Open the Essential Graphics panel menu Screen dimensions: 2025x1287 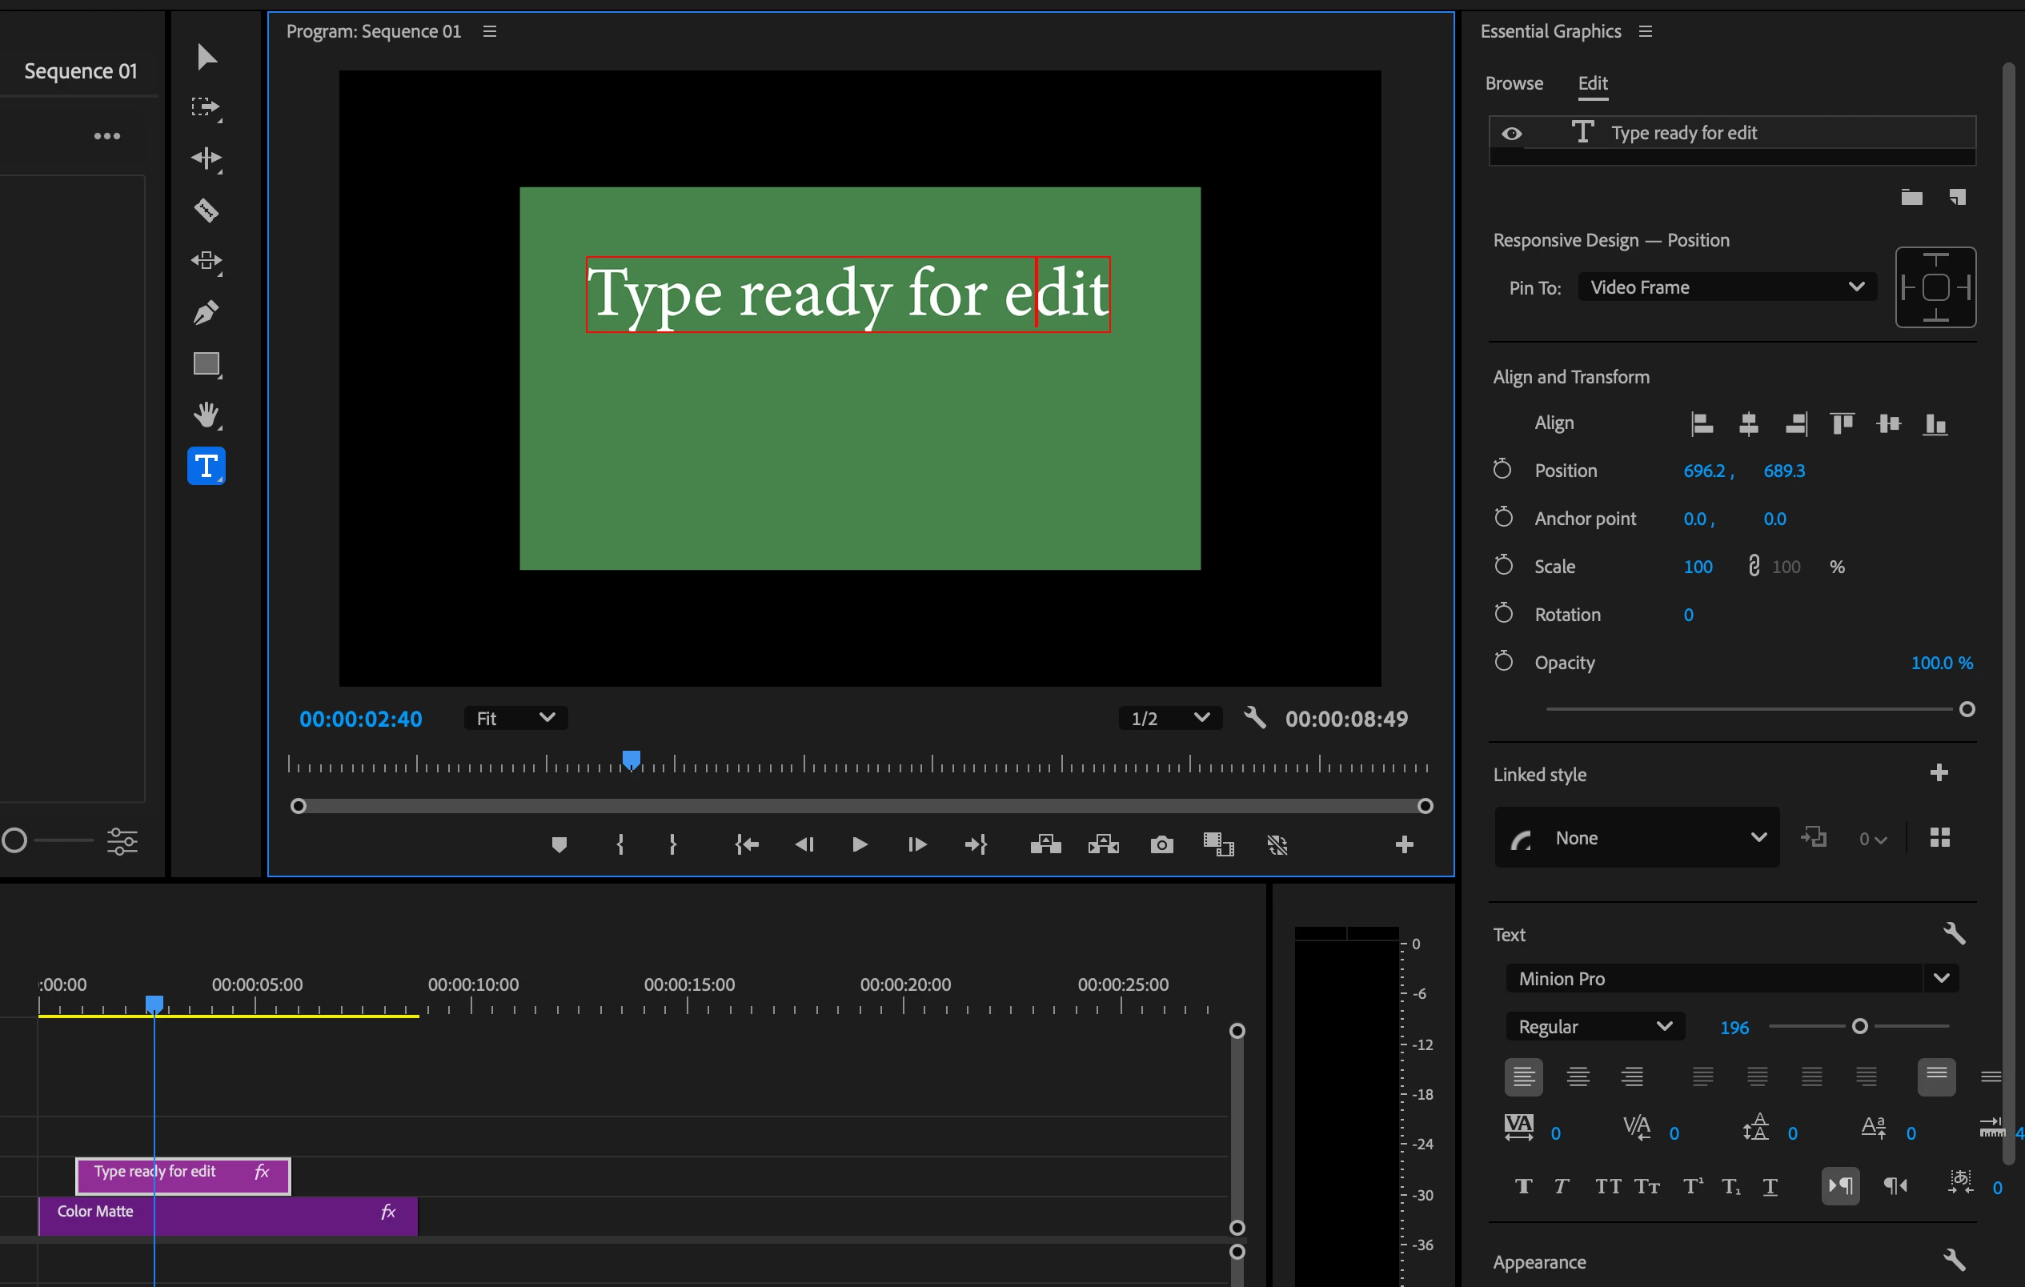click(1646, 31)
